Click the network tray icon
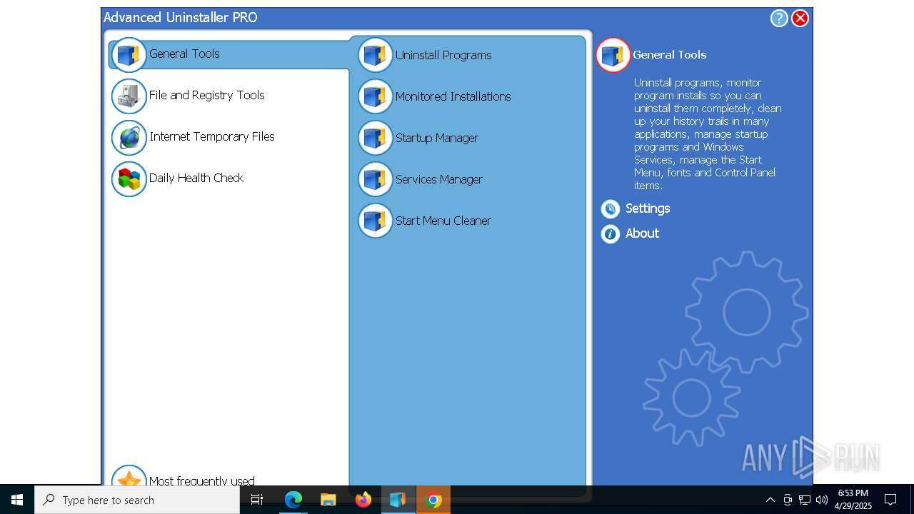 pos(805,500)
